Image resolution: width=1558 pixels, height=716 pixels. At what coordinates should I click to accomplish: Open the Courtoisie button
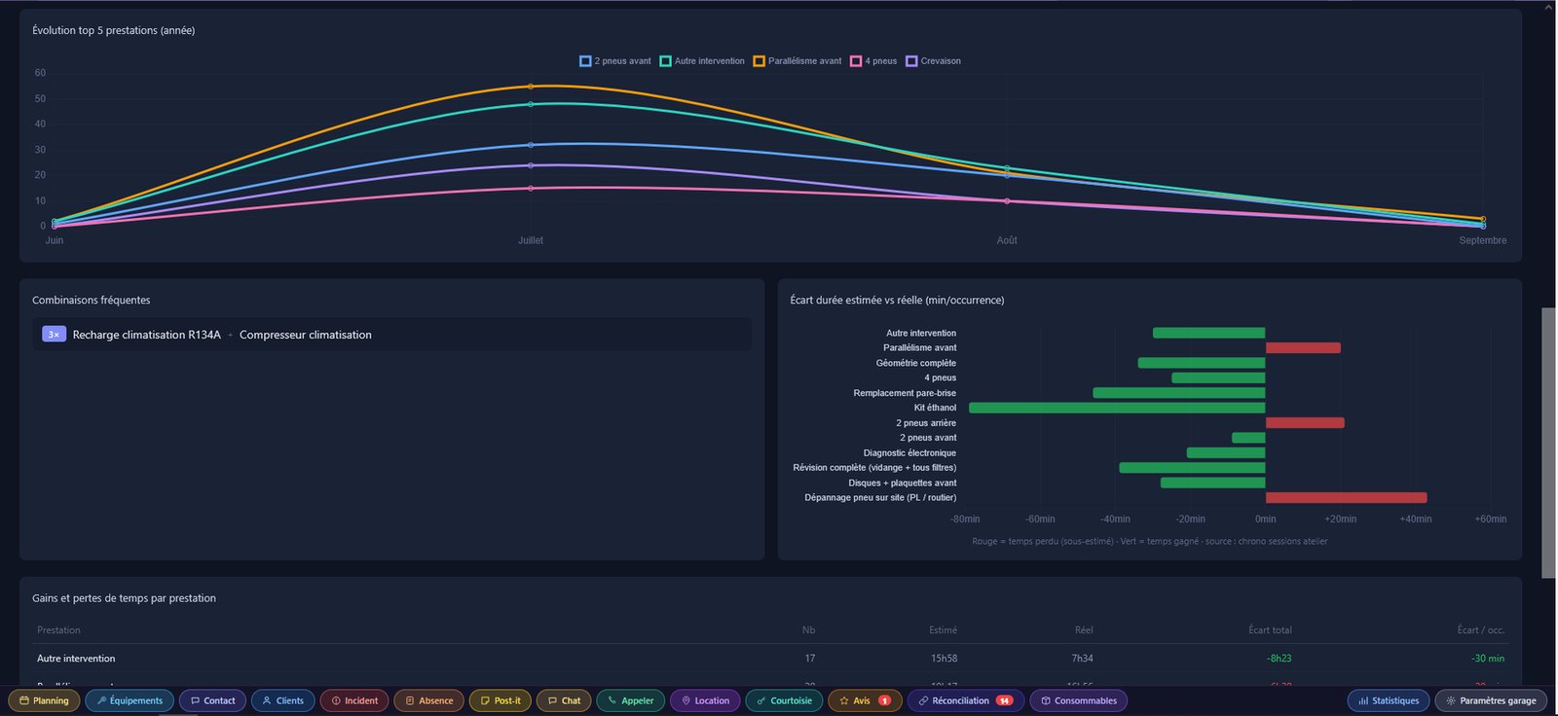784,700
